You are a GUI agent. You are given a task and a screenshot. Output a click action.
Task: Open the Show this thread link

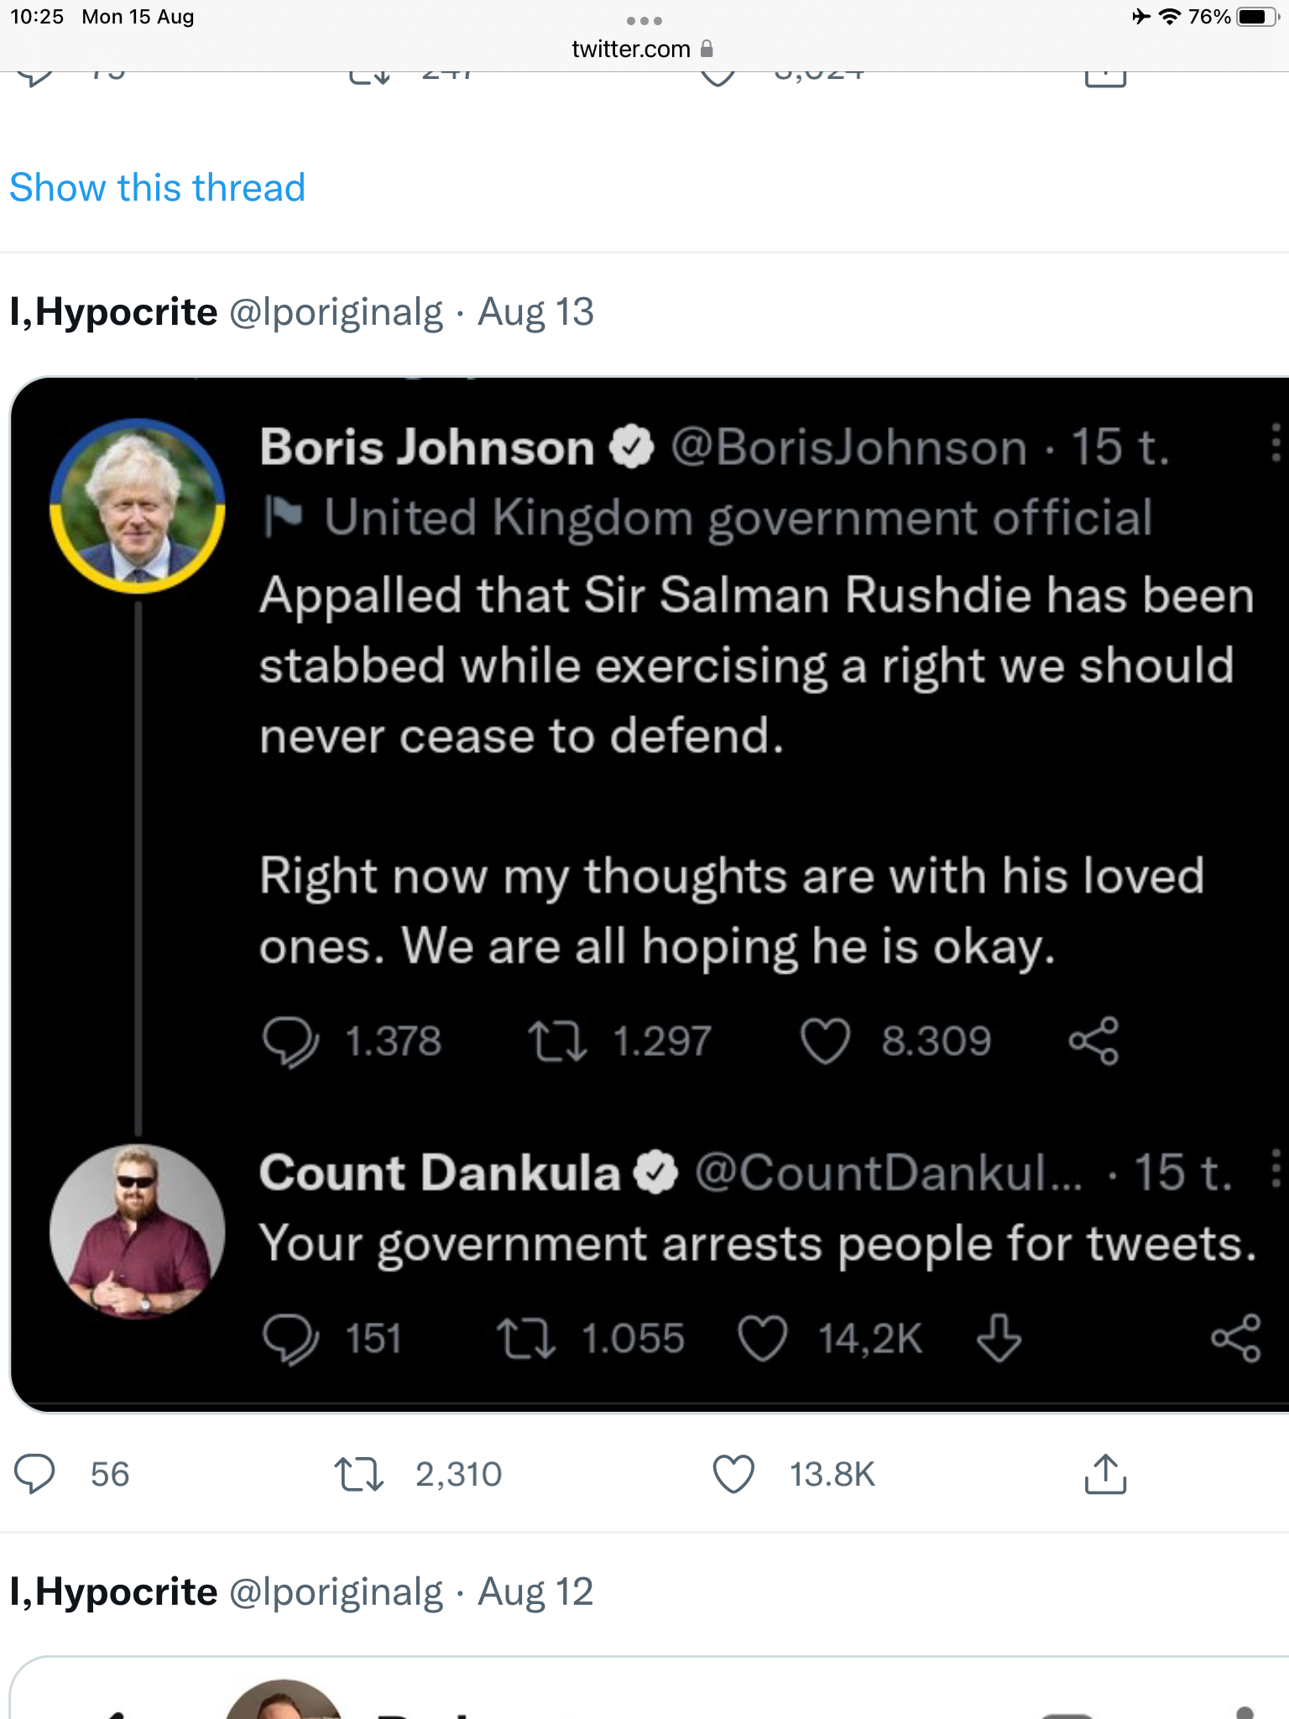(157, 187)
